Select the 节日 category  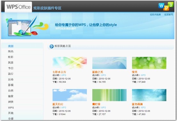(x=11, y=68)
